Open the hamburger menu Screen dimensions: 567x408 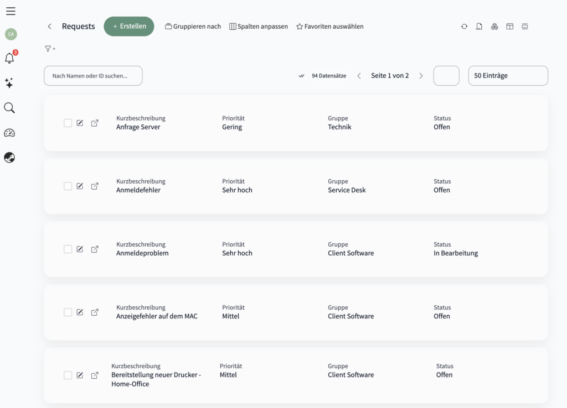(11, 11)
